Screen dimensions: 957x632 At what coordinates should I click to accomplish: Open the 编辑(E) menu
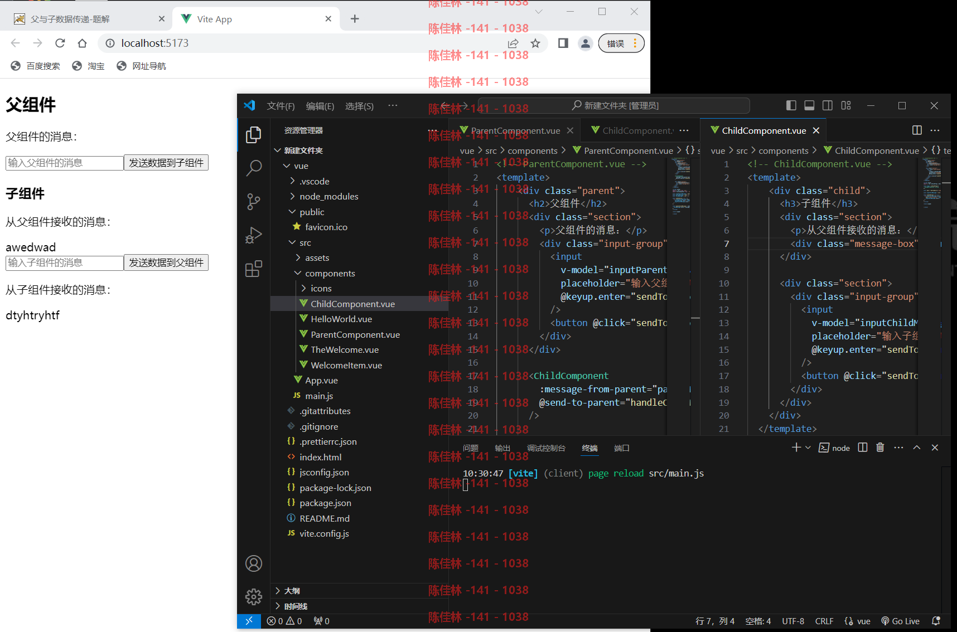click(320, 106)
